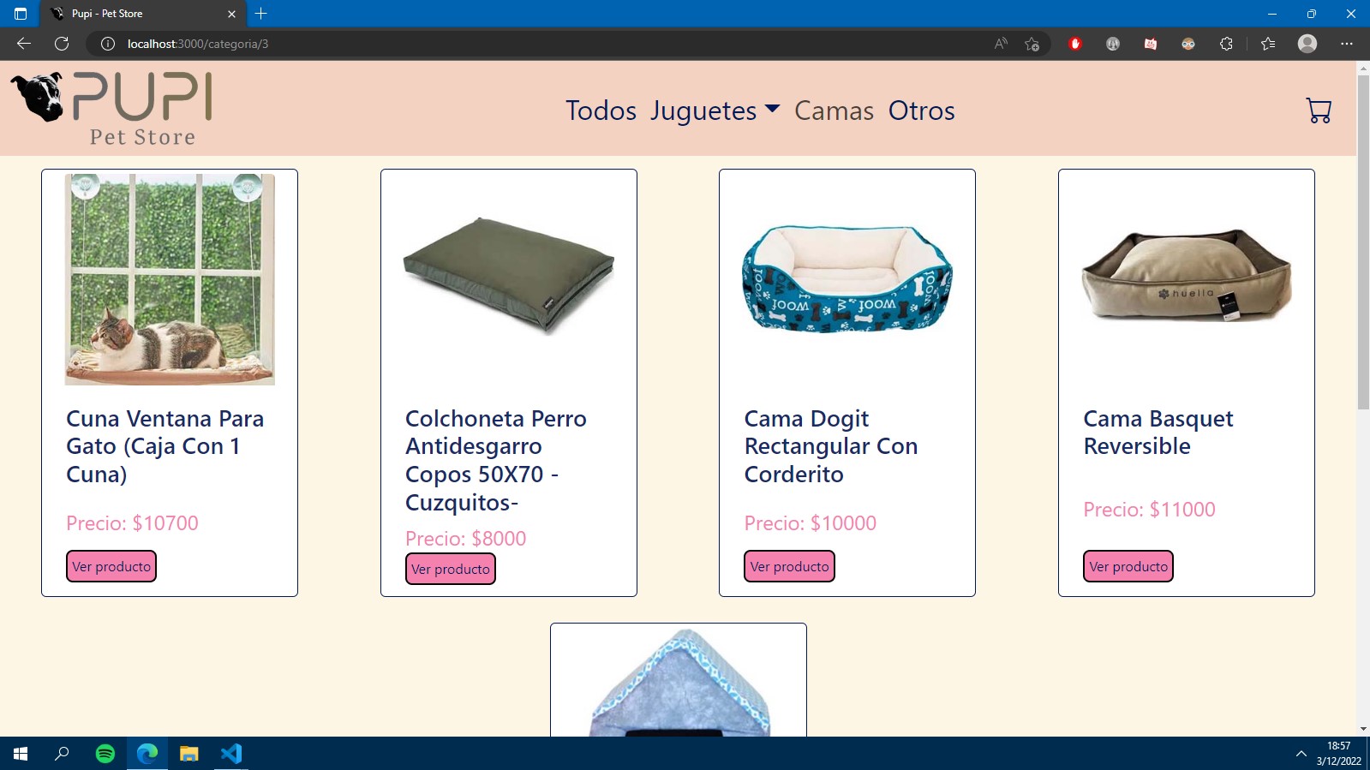The height and width of the screenshot is (770, 1370).
Task: Switch to the Pupi - Pet Store tab
Action: [x=142, y=14]
